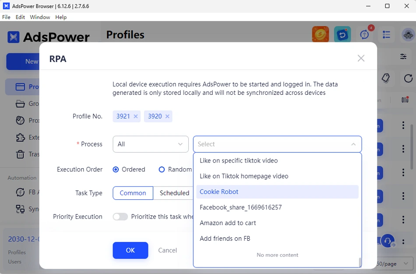
Task: Switch to Scheduled task type
Action: (x=174, y=193)
